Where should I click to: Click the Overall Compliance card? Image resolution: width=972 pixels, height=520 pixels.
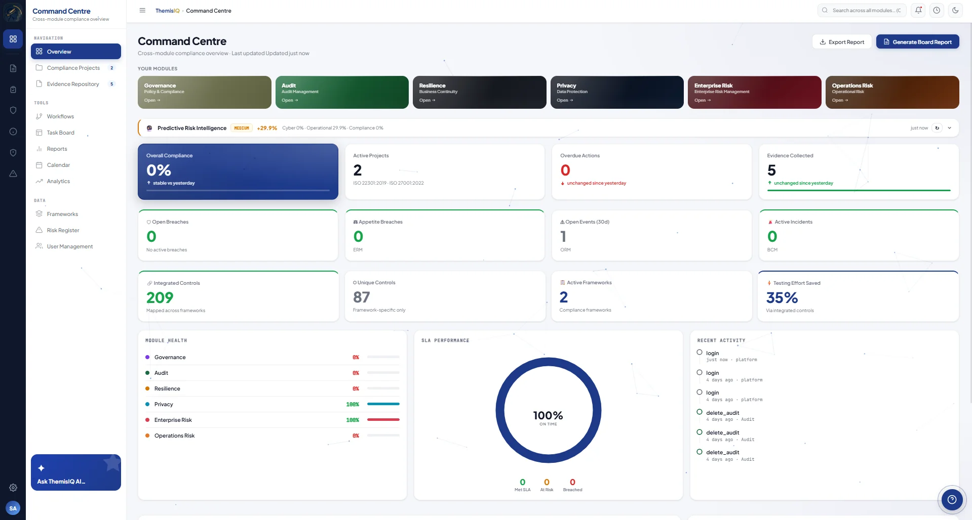(238, 171)
